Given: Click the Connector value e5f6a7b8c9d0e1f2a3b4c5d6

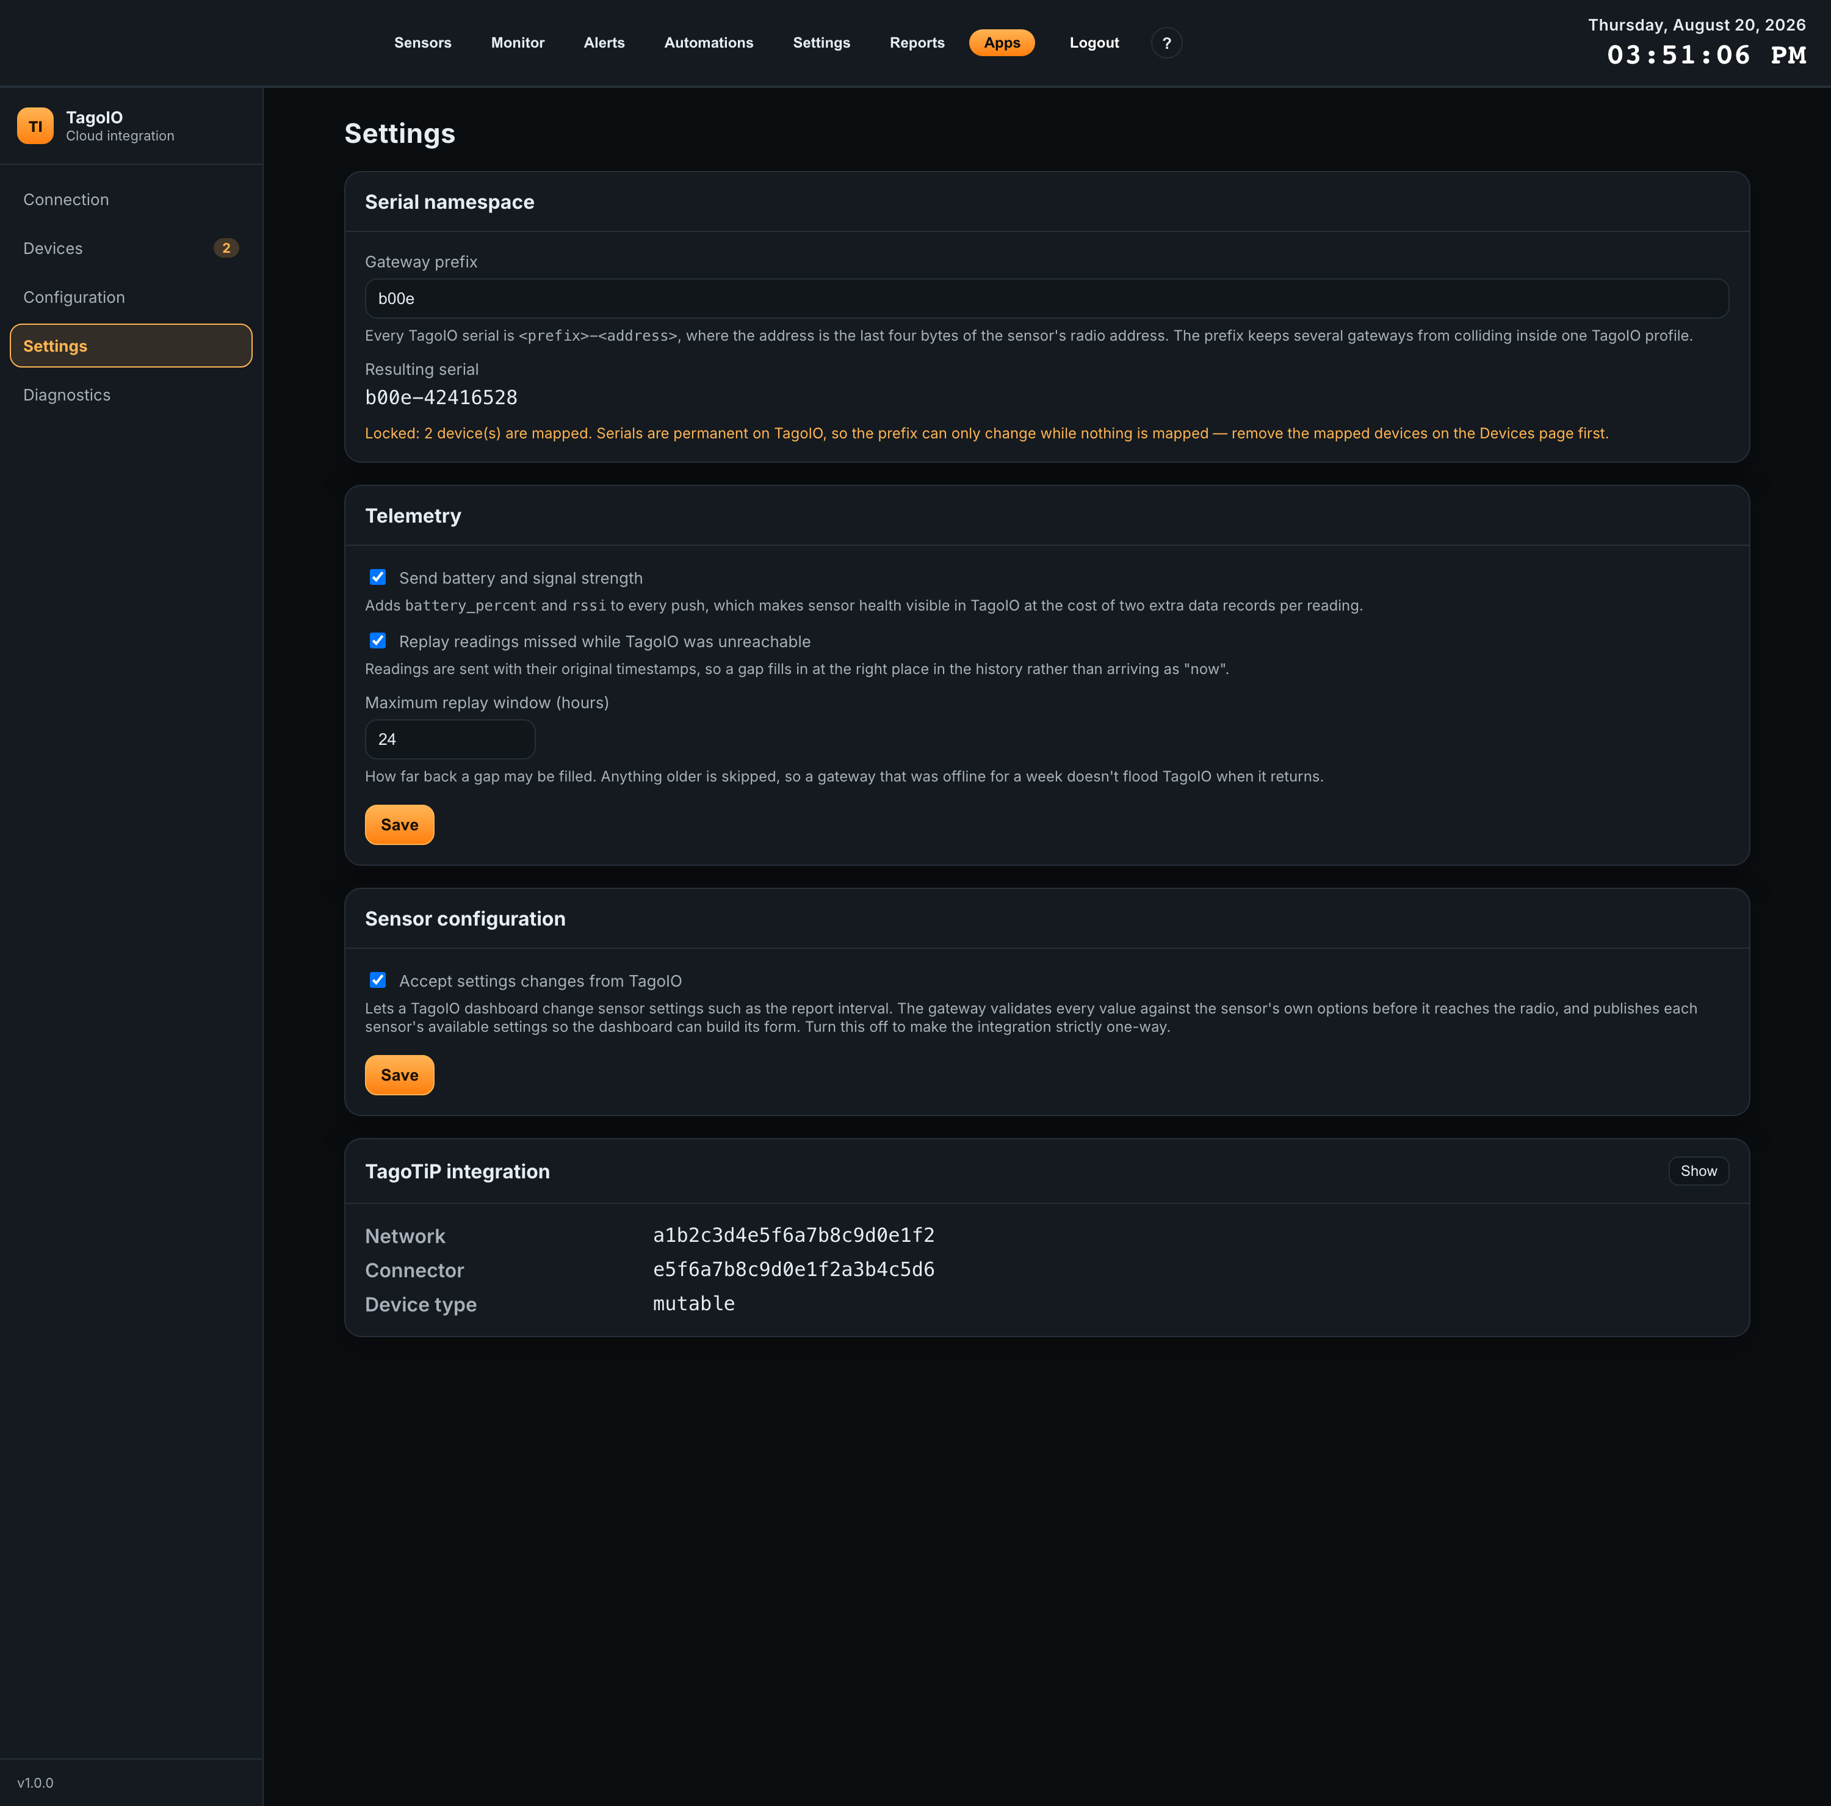Looking at the screenshot, I should 793,1269.
